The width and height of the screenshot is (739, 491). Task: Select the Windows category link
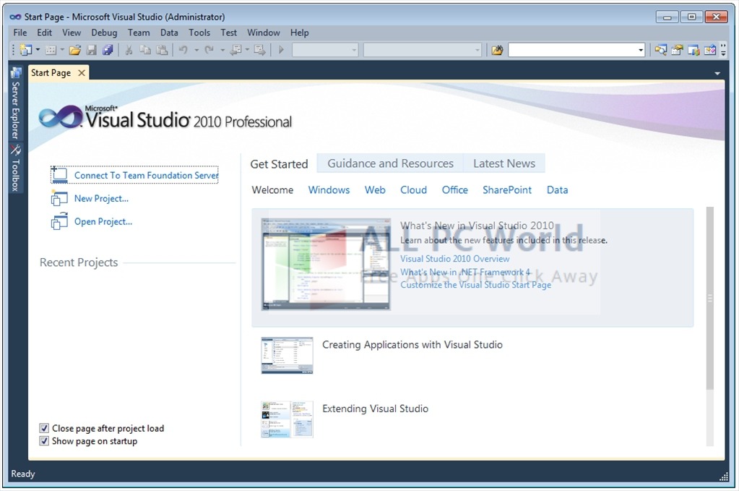[x=329, y=189]
